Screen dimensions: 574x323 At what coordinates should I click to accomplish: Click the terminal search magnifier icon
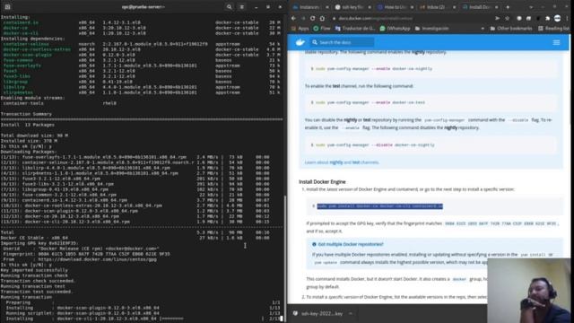[x=230, y=6]
